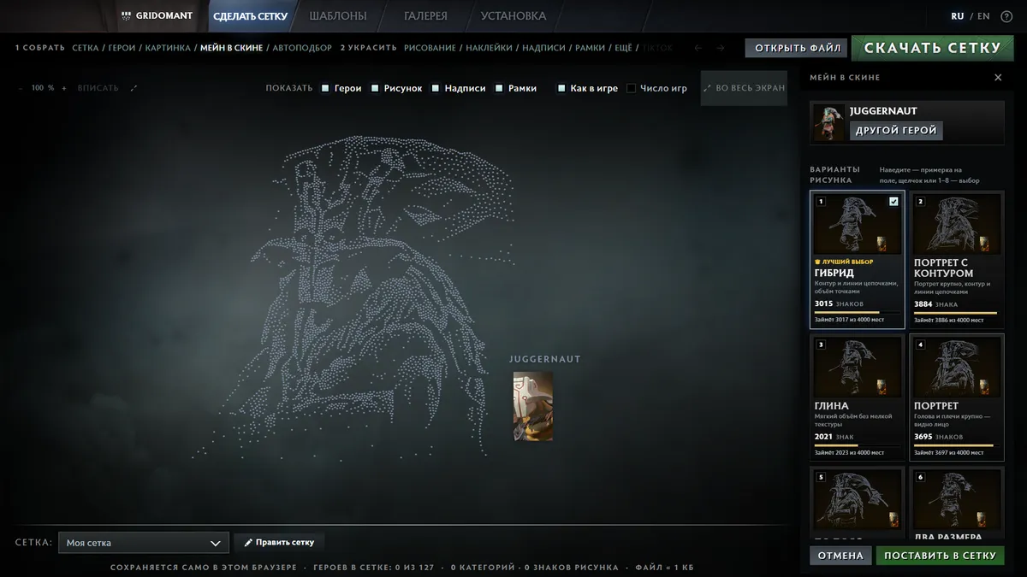Toggle the Рисунок show checkbox
This screenshot has width=1027, height=577.
tap(375, 88)
